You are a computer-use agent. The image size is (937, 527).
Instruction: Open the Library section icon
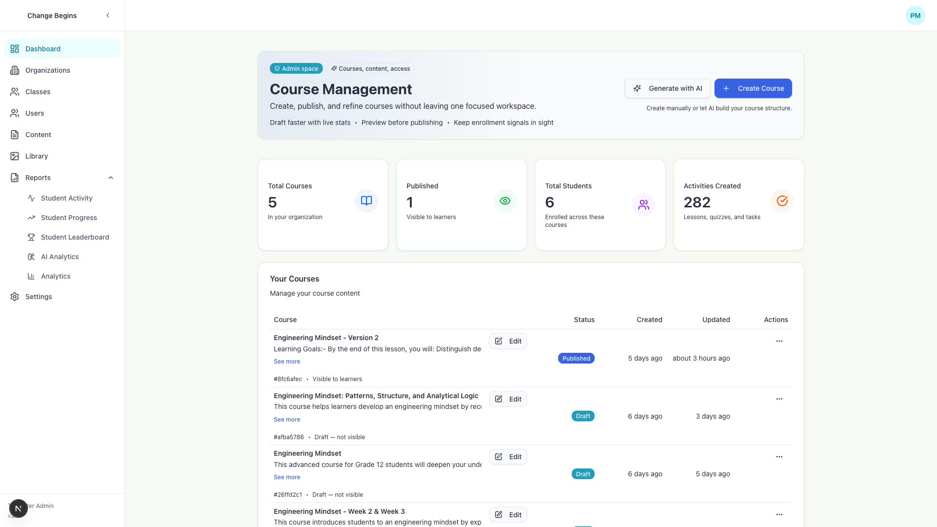pos(15,156)
